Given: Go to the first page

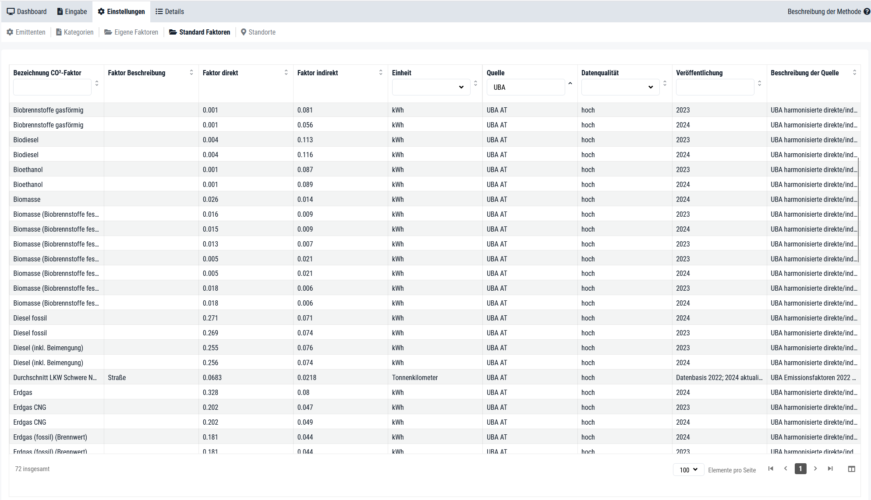Looking at the screenshot, I should 771,468.
